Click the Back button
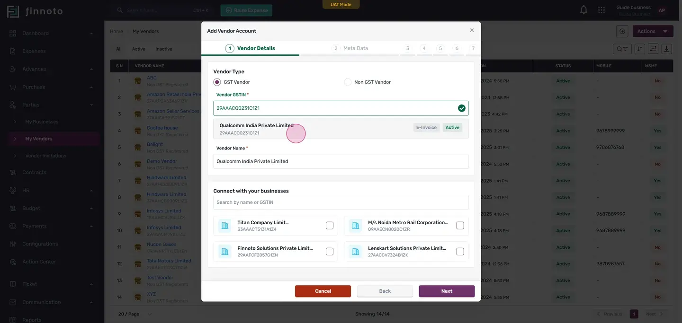682x323 pixels. pyautogui.click(x=385, y=291)
